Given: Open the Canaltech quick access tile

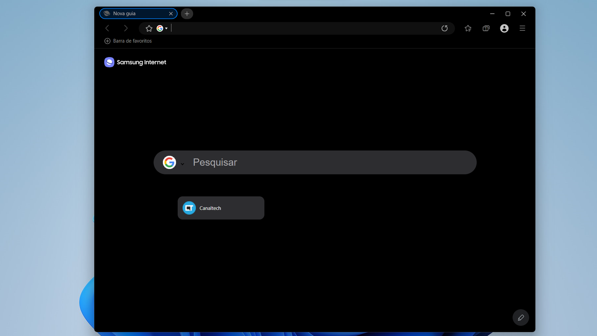Looking at the screenshot, I should pyautogui.click(x=221, y=208).
